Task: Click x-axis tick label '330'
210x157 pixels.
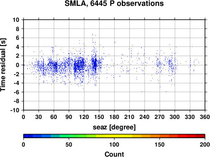Action: pos(190,117)
